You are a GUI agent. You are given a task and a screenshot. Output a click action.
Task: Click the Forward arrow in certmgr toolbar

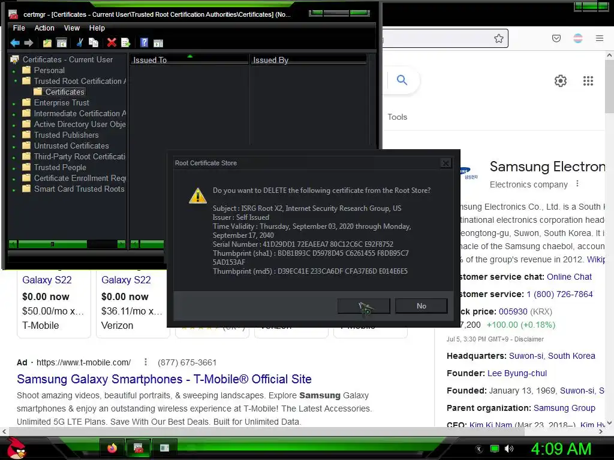29,43
